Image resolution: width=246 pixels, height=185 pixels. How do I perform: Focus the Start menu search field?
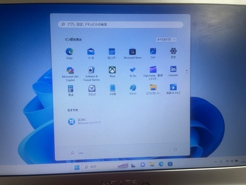(x=121, y=25)
